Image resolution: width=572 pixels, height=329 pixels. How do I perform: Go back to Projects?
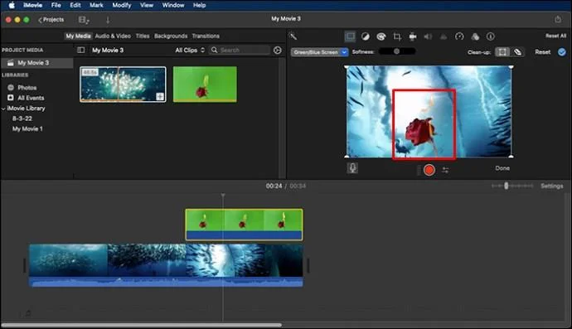51,20
